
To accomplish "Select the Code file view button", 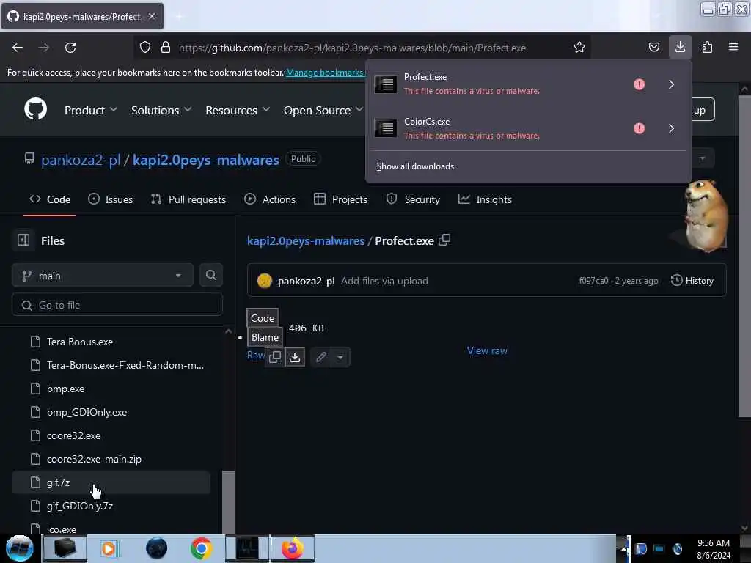I will point(263,318).
